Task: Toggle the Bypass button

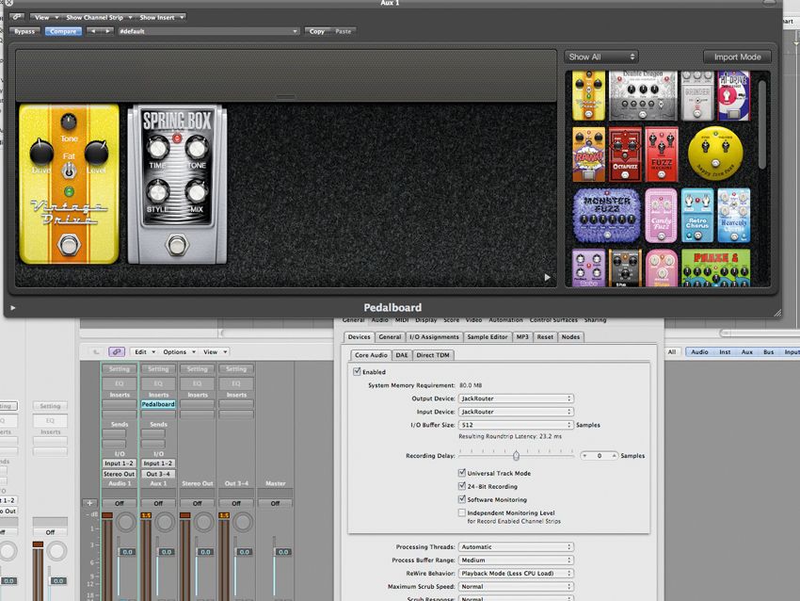Action: (24, 31)
